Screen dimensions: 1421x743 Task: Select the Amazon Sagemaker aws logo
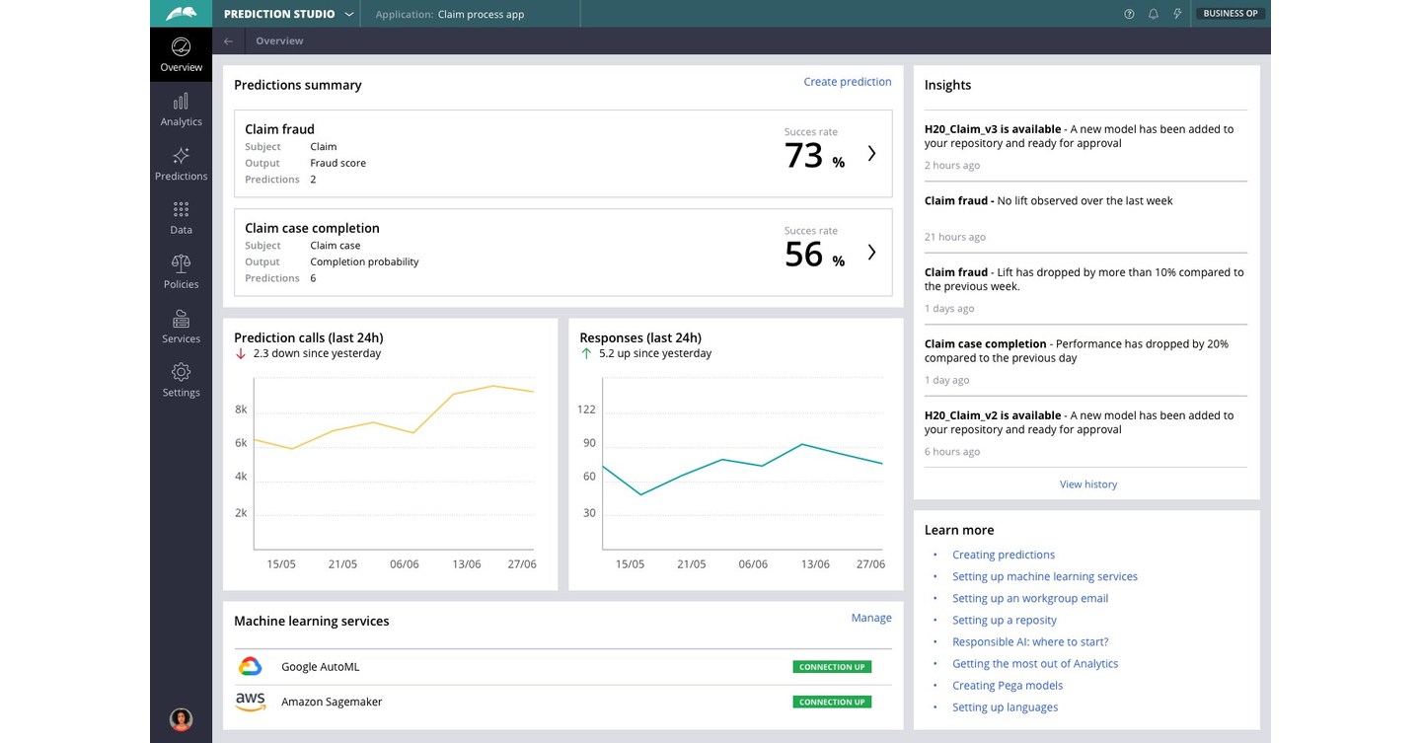point(250,701)
